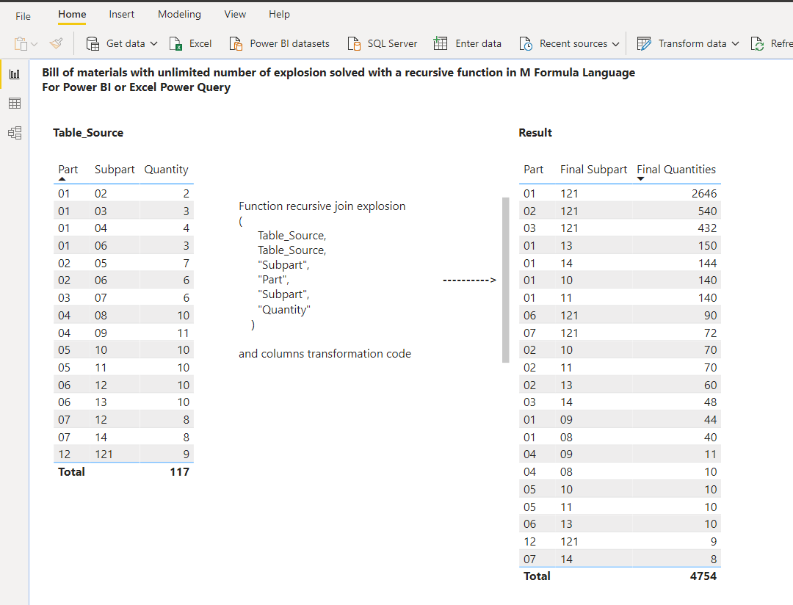Switch to the Modeling tab
The width and height of the screenshot is (793, 605).
[x=179, y=15]
